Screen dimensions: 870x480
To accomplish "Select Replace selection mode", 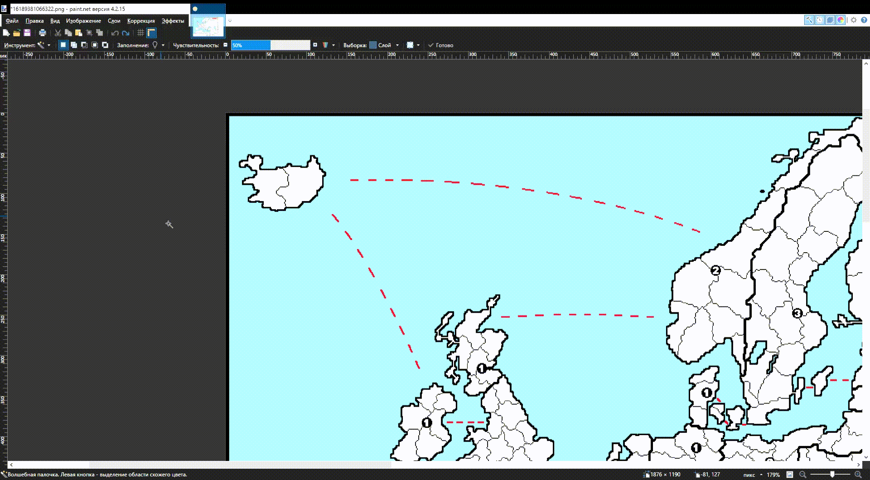I will 63,45.
